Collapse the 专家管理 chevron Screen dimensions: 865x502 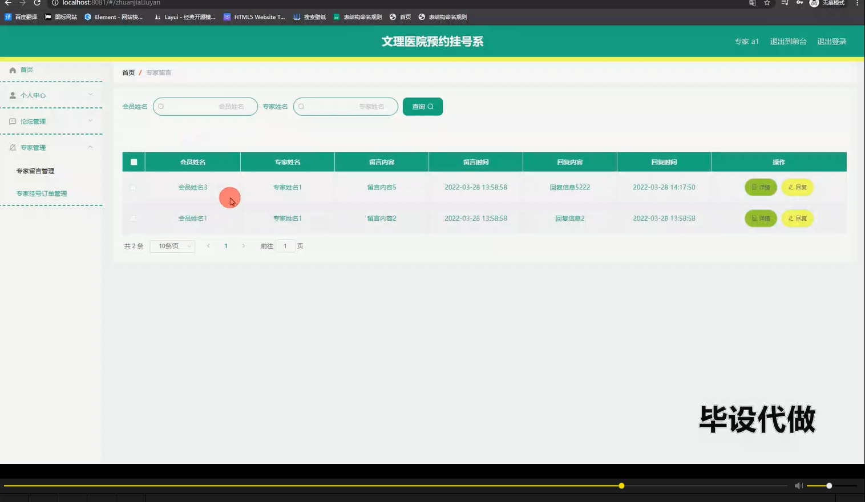90,147
